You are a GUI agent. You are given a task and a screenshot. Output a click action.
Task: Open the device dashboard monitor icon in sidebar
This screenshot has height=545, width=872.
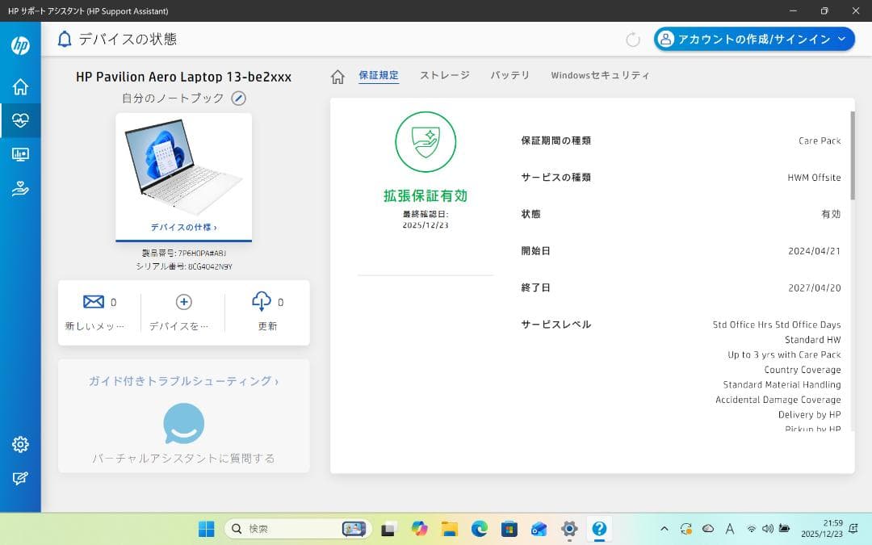(x=20, y=154)
